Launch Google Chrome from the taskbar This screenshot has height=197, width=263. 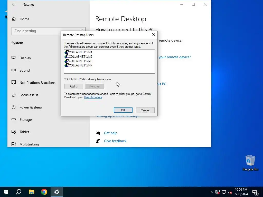tap(44, 192)
